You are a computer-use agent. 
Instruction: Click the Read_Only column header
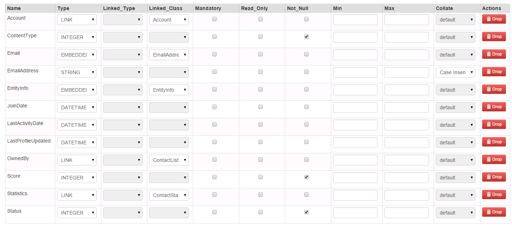click(254, 8)
